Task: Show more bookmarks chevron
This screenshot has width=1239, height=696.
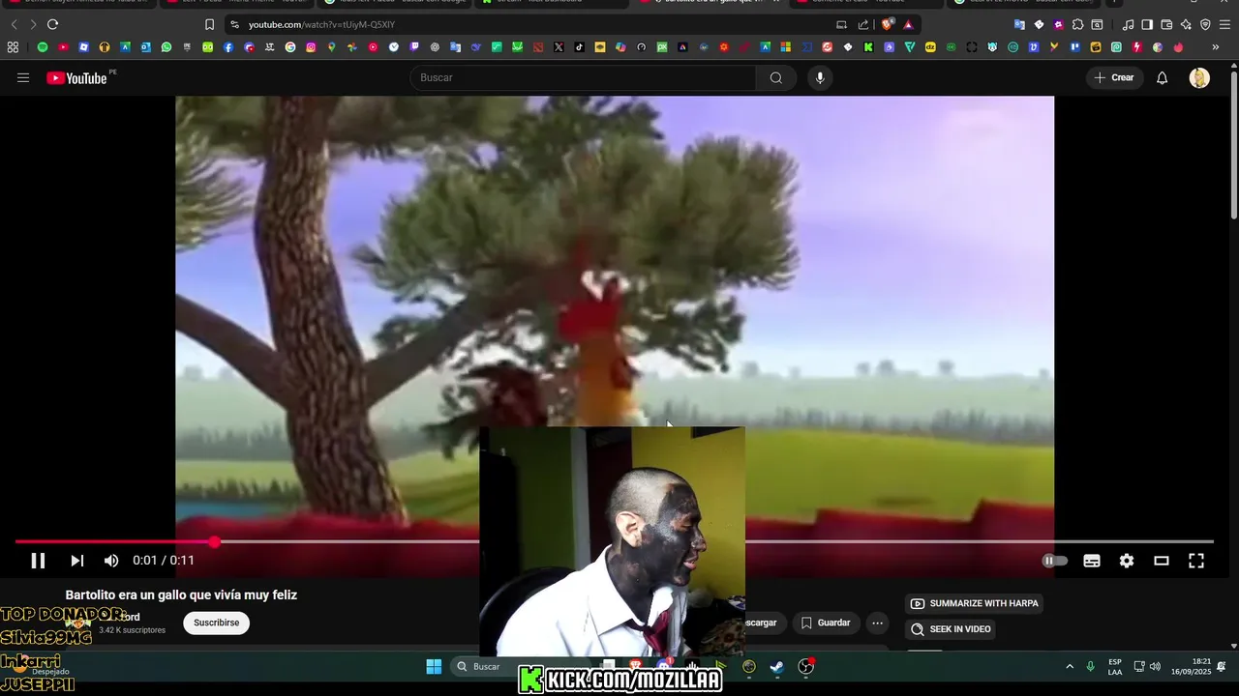Action: click(1216, 46)
